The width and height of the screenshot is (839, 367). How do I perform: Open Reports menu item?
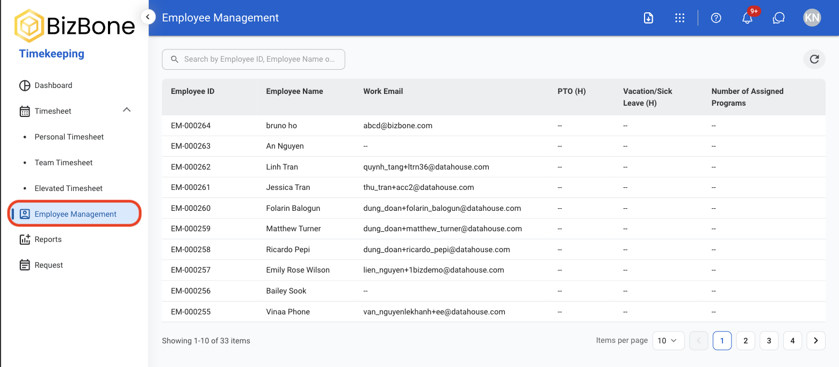[x=48, y=239]
